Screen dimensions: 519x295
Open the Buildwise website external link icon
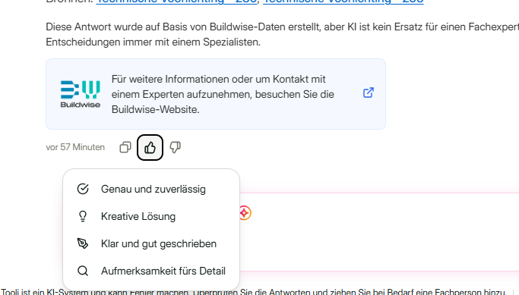point(369,93)
